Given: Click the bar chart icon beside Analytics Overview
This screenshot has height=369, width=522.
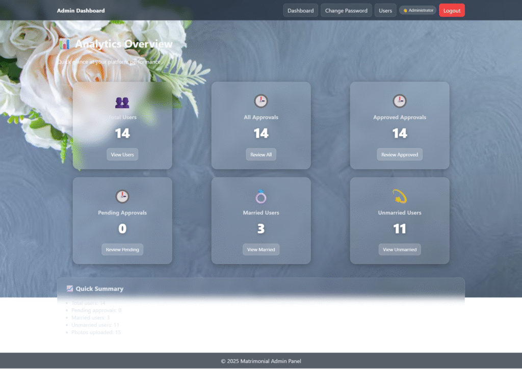Looking at the screenshot, I should [65, 44].
